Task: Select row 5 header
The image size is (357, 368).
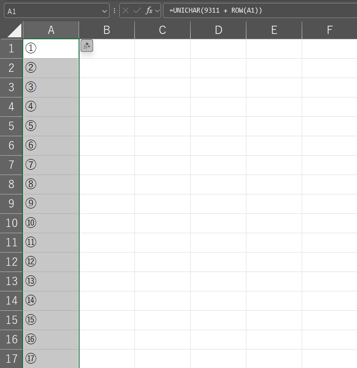Action: (x=11, y=126)
